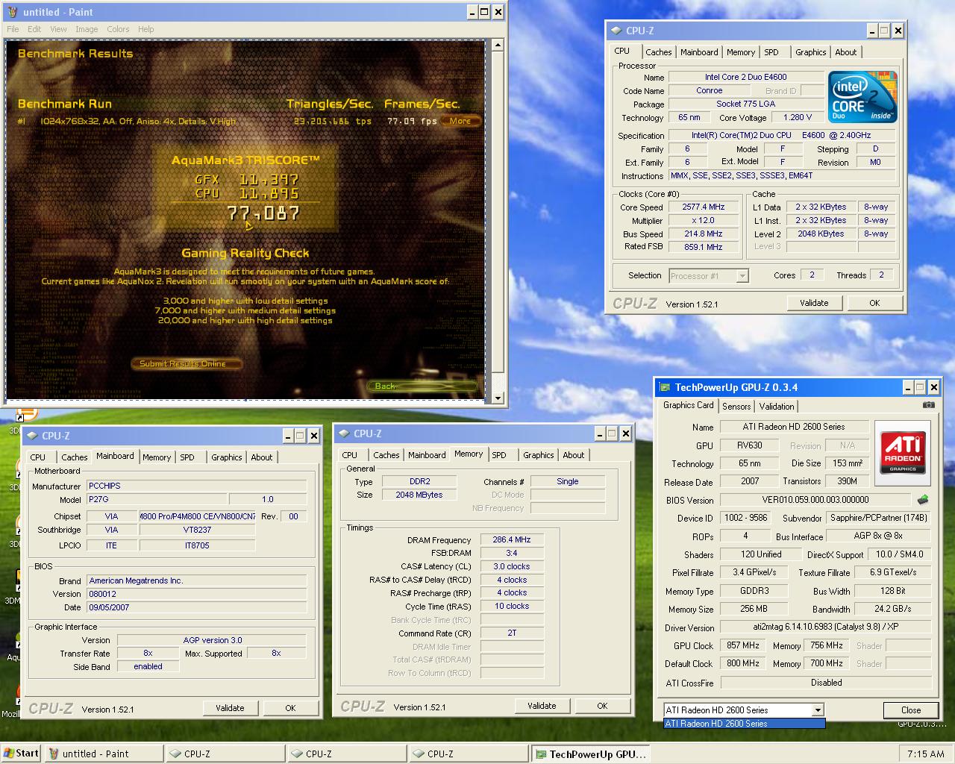Activate the first CPU-Z taskbar button
This screenshot has height=764, width=955.
tap(225, 754)
